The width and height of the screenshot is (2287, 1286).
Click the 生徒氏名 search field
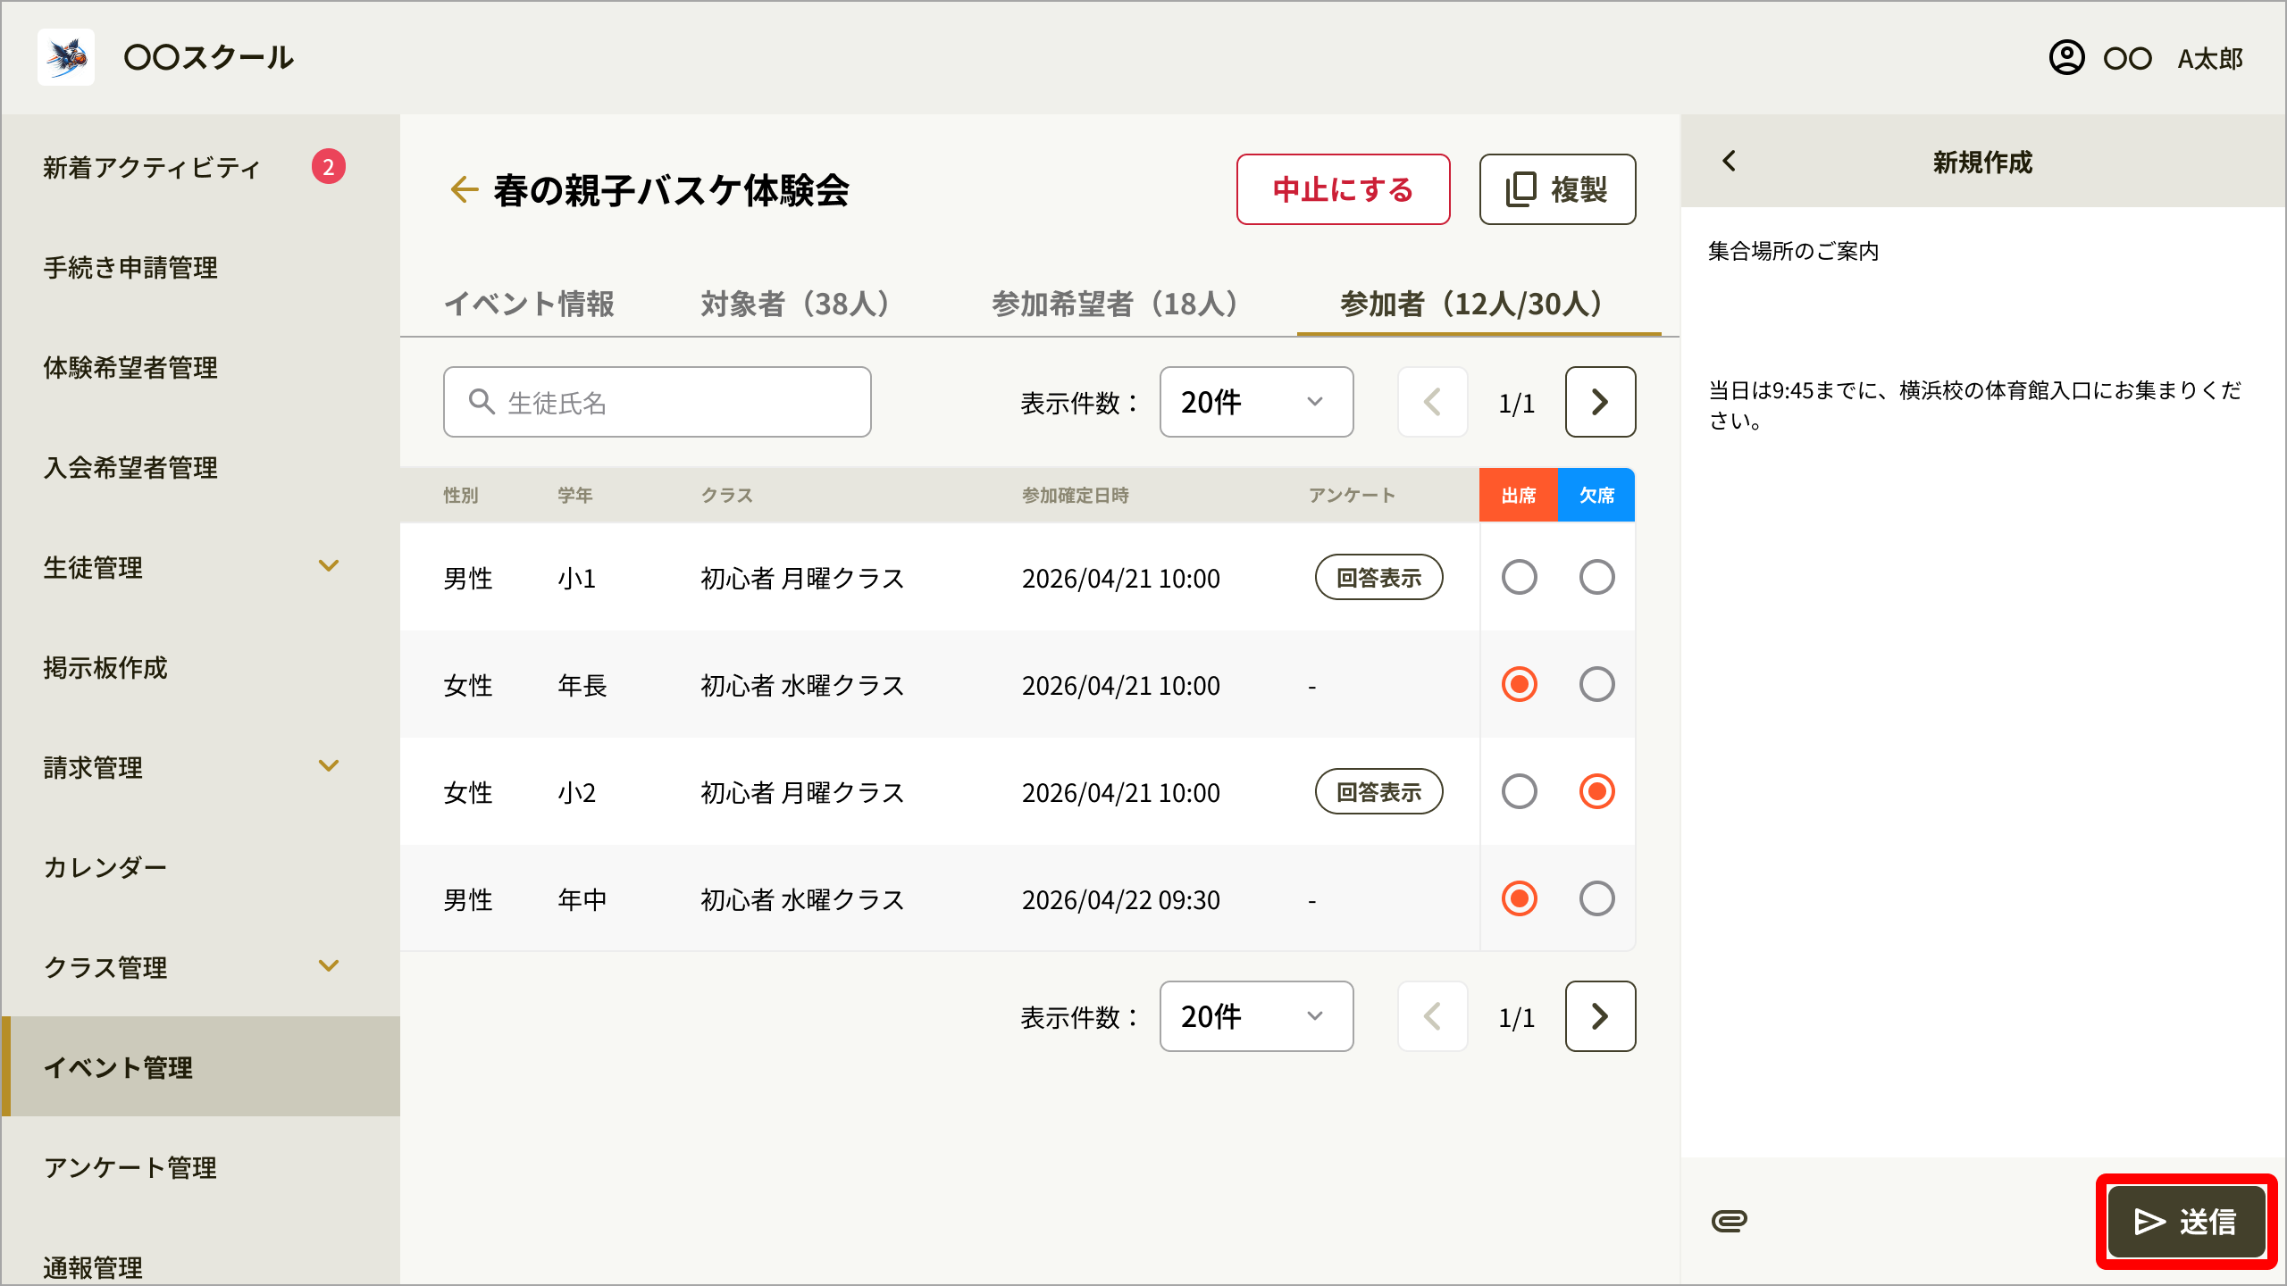pyautogui.click(x=657, y=402)
